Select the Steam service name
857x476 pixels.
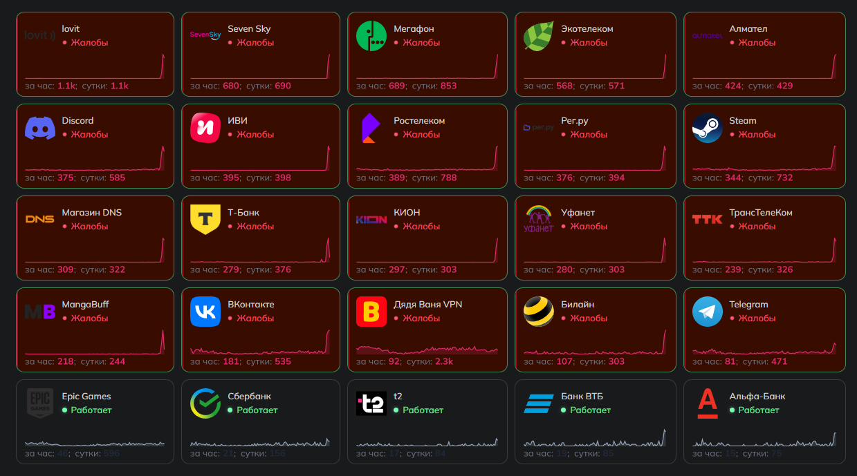point(743,121)
